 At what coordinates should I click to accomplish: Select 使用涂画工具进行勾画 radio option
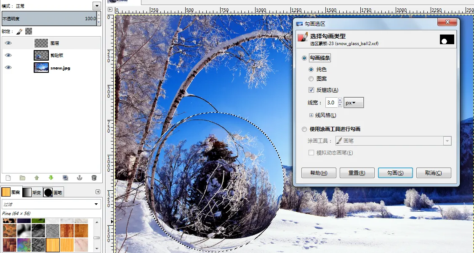coord(304,129)
